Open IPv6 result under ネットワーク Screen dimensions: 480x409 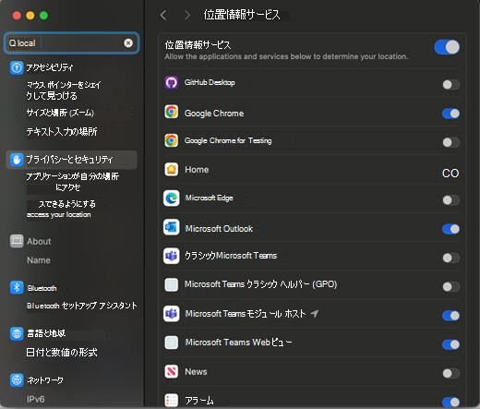pyautogui.click(x=35, y=399)
